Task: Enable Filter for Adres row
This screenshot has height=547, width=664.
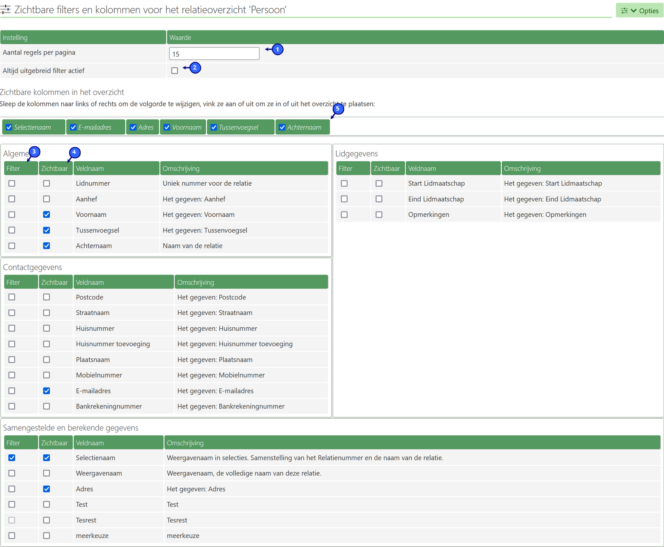Action: 12,489
